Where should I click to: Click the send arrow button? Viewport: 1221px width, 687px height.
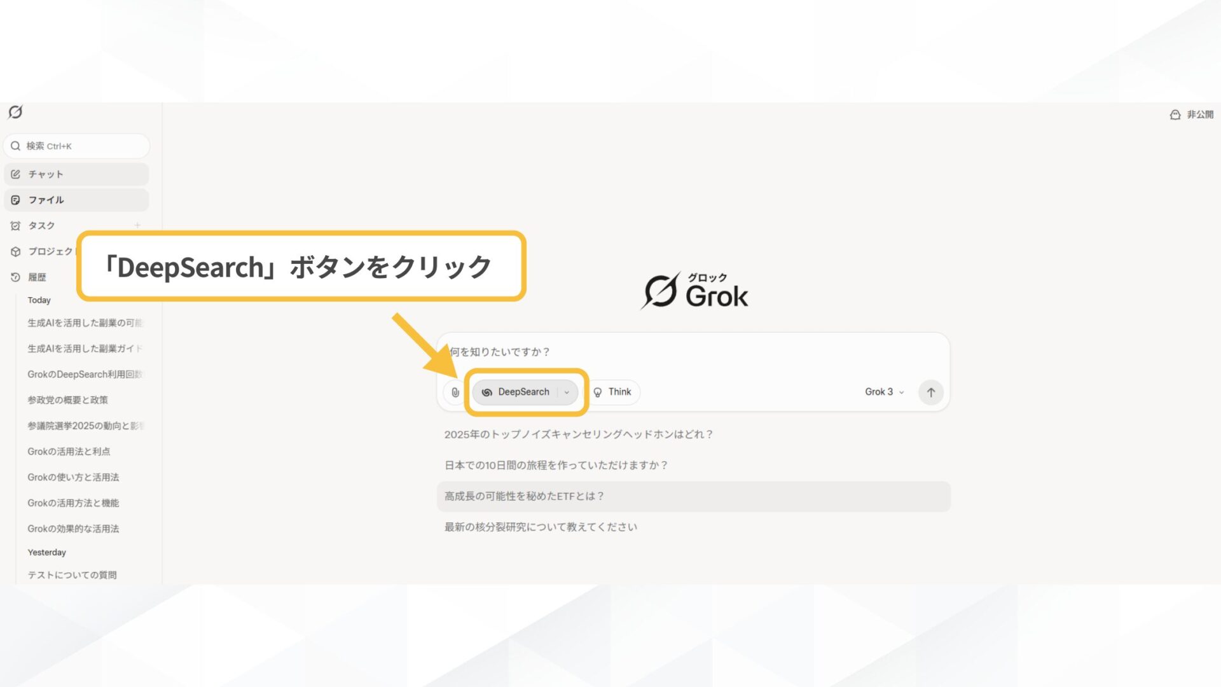(x=930, y=392)
